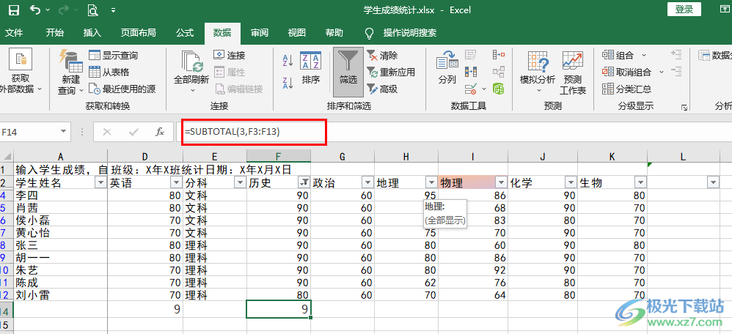The width and height of the screenshot is (732, 334).
Task: Switch to the 开始 tab
Action: (54, 33)
